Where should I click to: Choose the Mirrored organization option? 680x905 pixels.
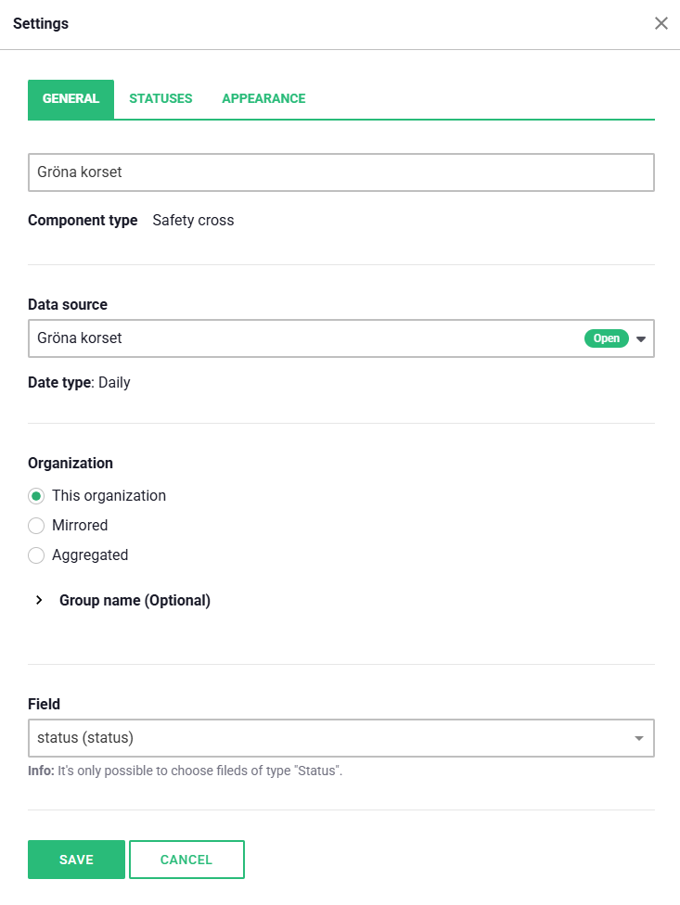point(36,526)
